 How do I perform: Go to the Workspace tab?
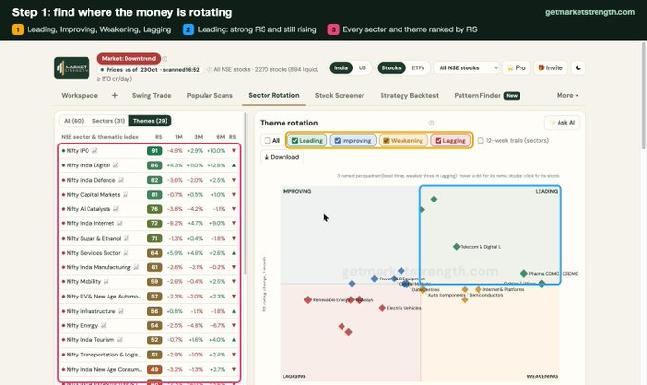point(79,95)
